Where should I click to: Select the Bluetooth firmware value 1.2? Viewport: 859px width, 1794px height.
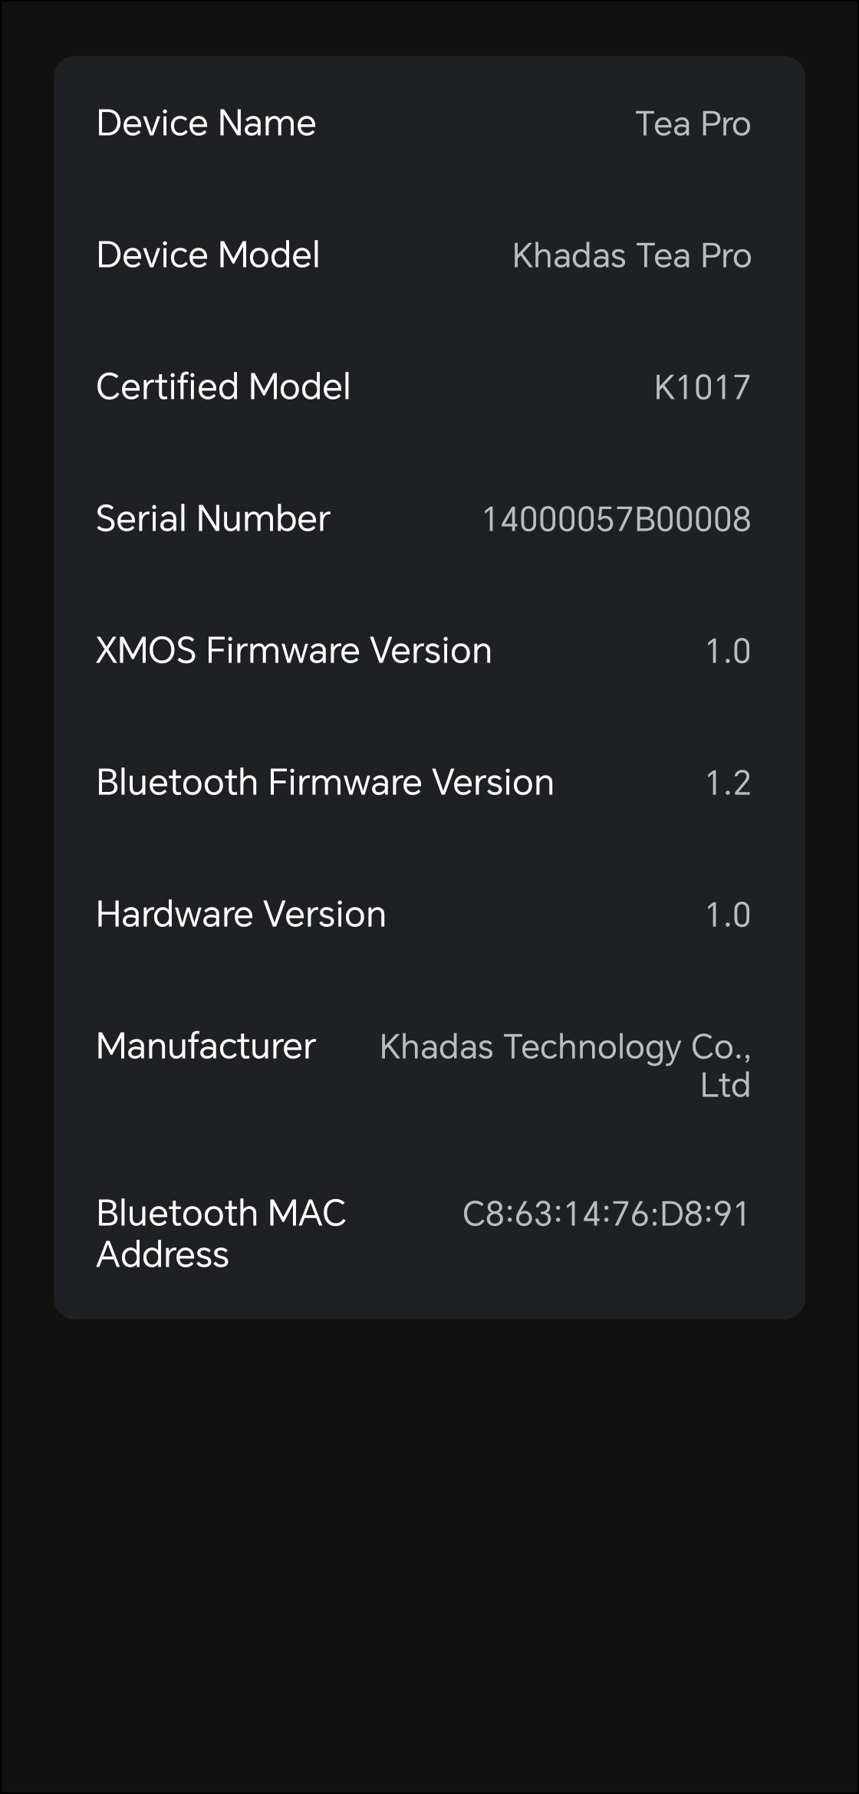click(727, 784)
